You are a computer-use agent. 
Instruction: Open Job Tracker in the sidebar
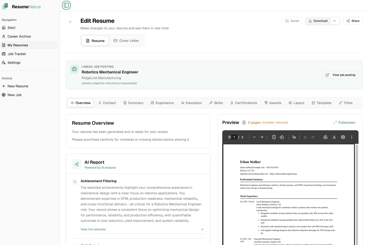(x=18, y=54)
